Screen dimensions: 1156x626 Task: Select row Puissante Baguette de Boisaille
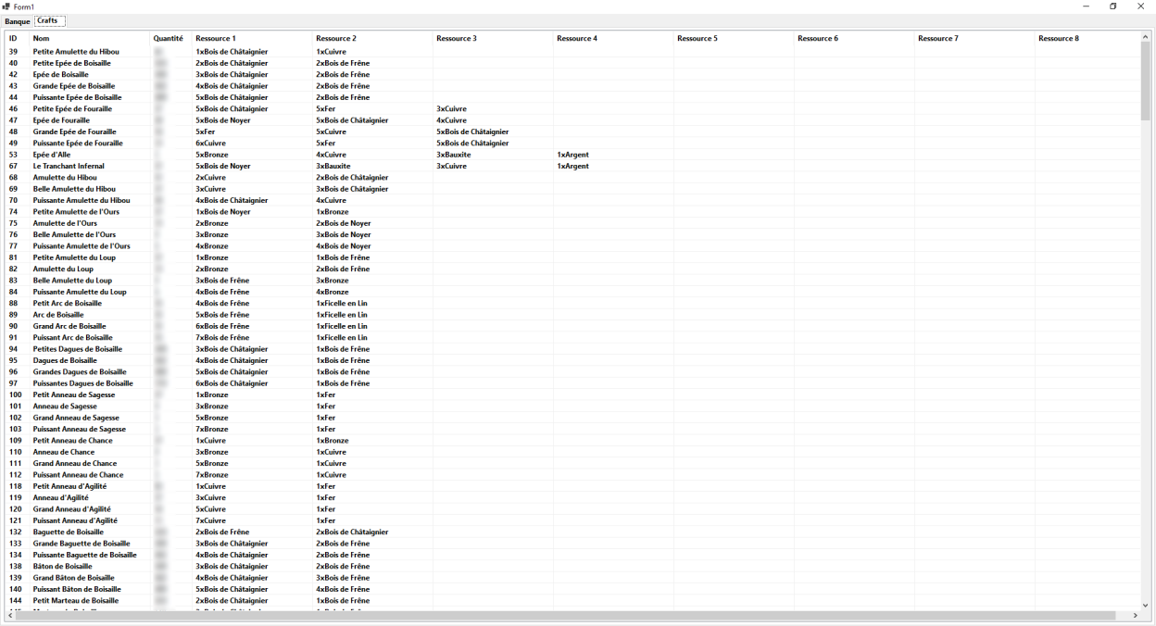coord(573,555)
